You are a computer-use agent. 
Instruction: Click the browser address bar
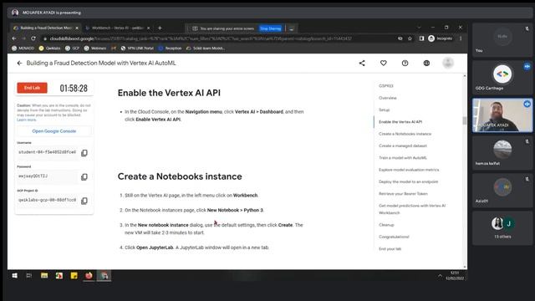(x=218, y=38)
